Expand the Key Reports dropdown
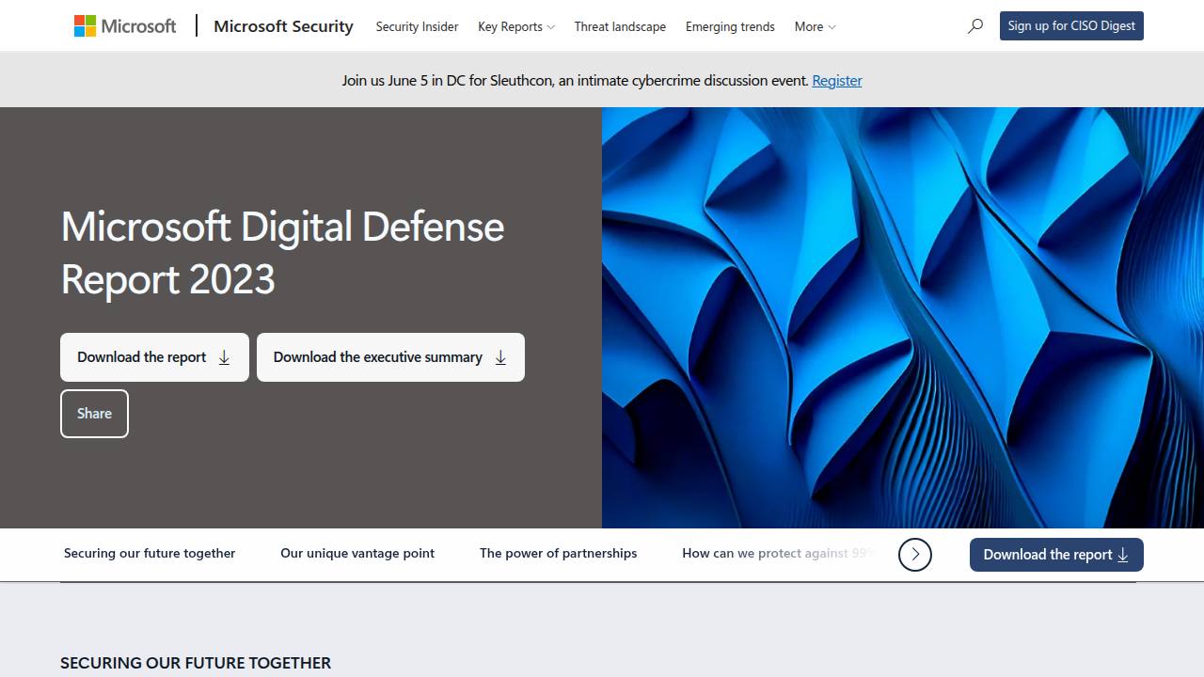The height and width of the screenshot is (677, 1204). click(516, 26)
